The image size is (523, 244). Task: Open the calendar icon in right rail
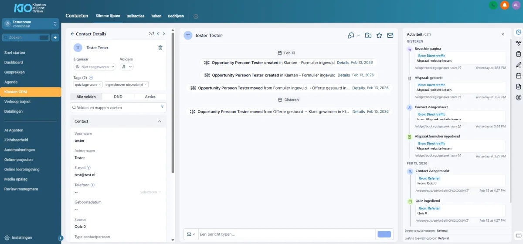coord(519,76)
